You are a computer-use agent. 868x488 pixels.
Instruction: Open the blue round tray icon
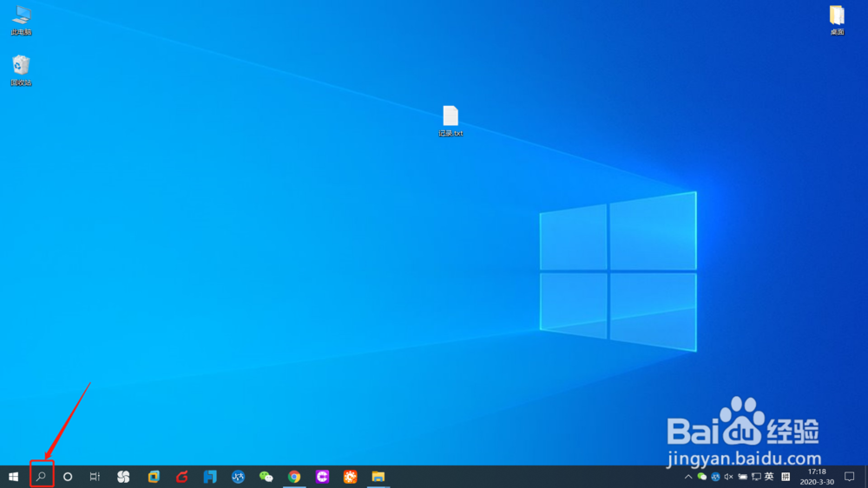(715, 477)
